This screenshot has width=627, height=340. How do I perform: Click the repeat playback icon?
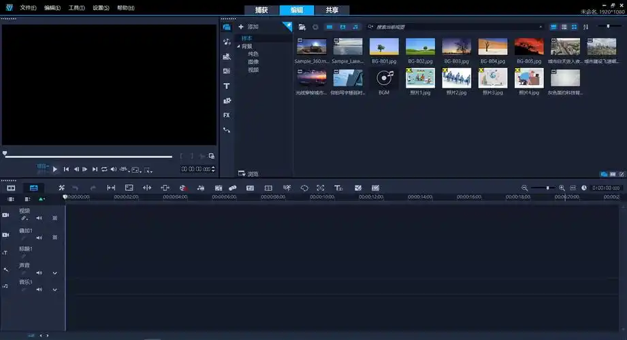(104, 169)
